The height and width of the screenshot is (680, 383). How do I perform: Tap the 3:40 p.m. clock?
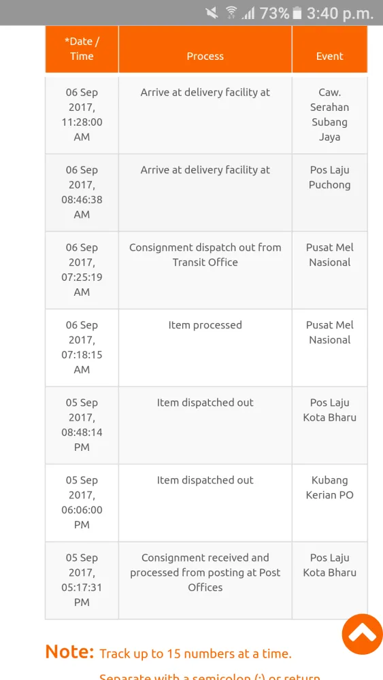(x=340, y=14)
